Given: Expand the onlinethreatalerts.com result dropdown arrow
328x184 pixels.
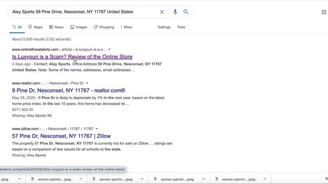Looking at the screenshot, I should click(x=109, y=50).
